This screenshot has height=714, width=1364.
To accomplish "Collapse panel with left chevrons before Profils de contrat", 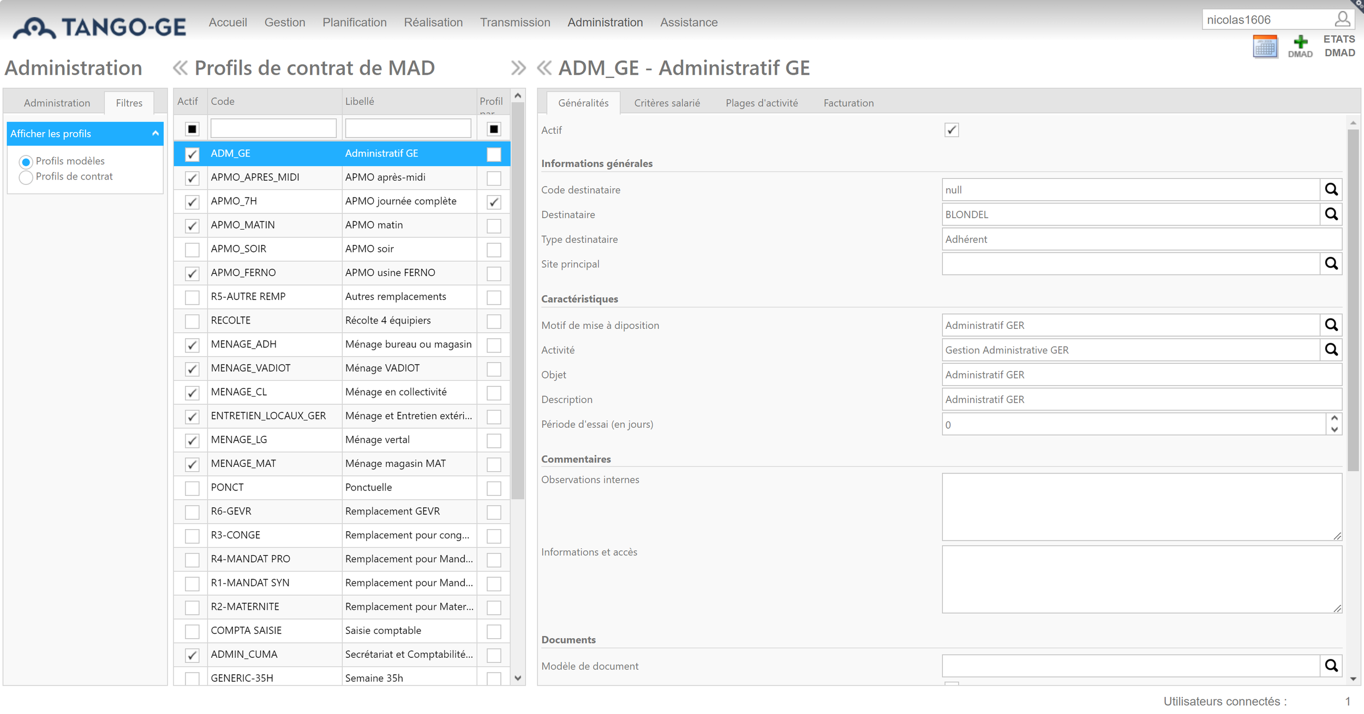I will pyautogui.click(x=180, y=68).
